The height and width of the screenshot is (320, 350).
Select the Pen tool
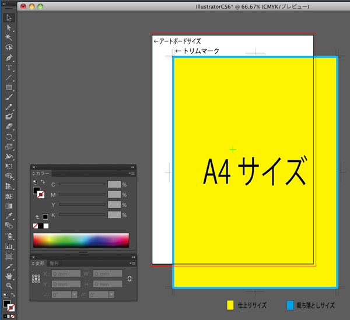[x=9, y=58]
